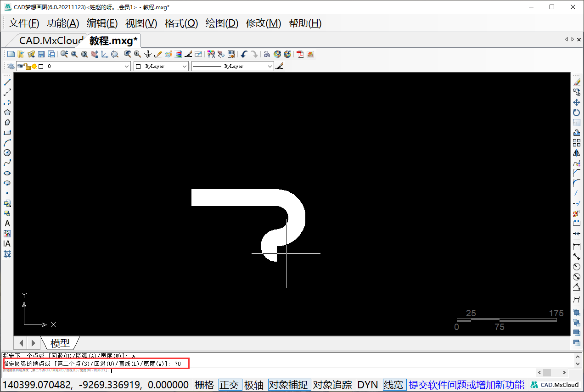Click the Angular dimension tool
The width and height of the screenshot is (584, 392).
click(577, 287)
